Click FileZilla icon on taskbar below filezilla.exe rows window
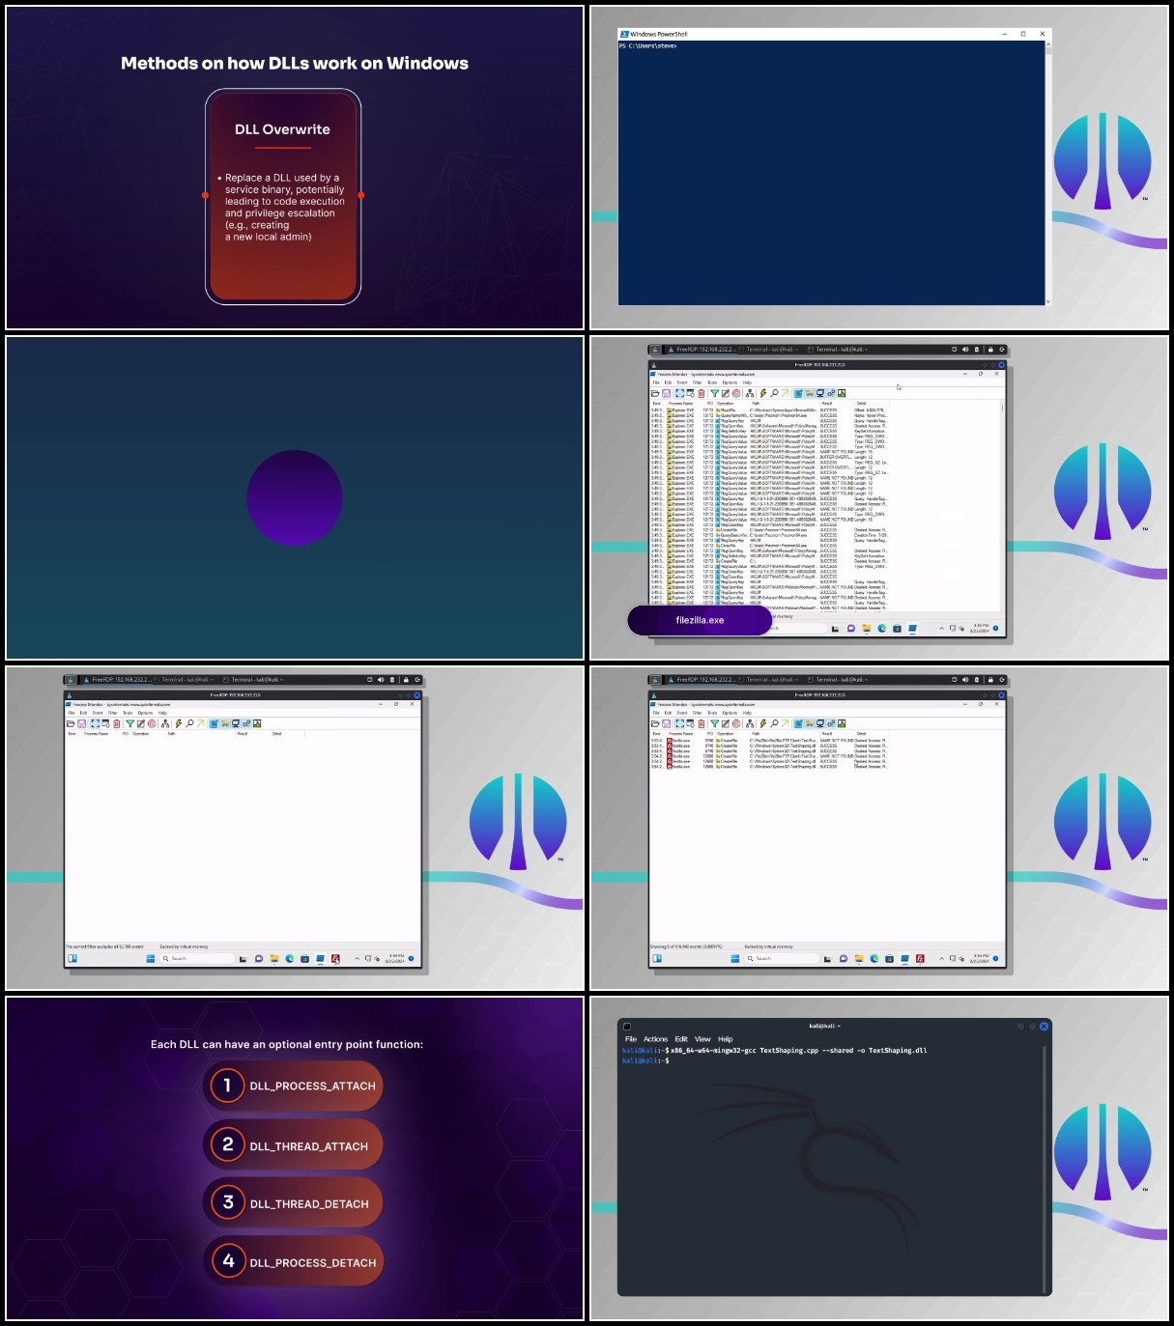This screenshot has height=1326, width=1174. [920, 959]
